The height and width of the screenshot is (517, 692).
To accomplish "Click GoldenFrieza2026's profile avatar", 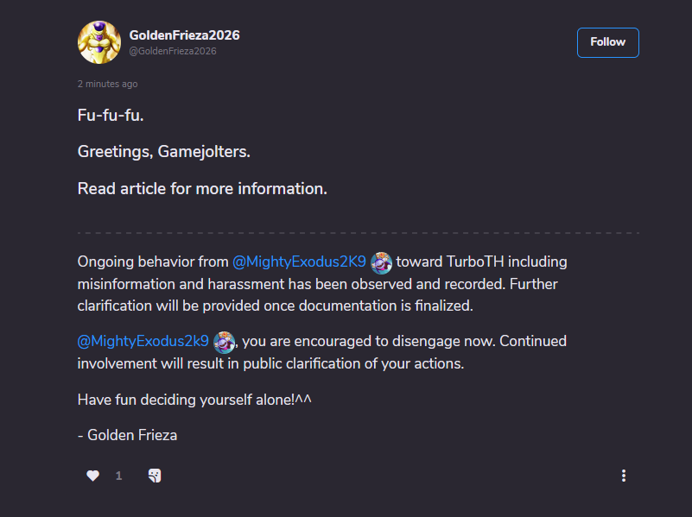I will click(99, 42).
